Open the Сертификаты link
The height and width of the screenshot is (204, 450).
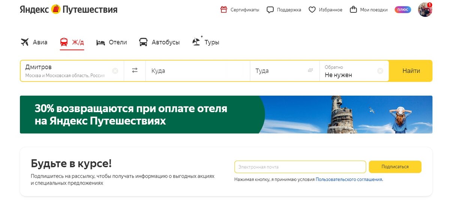pos(245,10)
